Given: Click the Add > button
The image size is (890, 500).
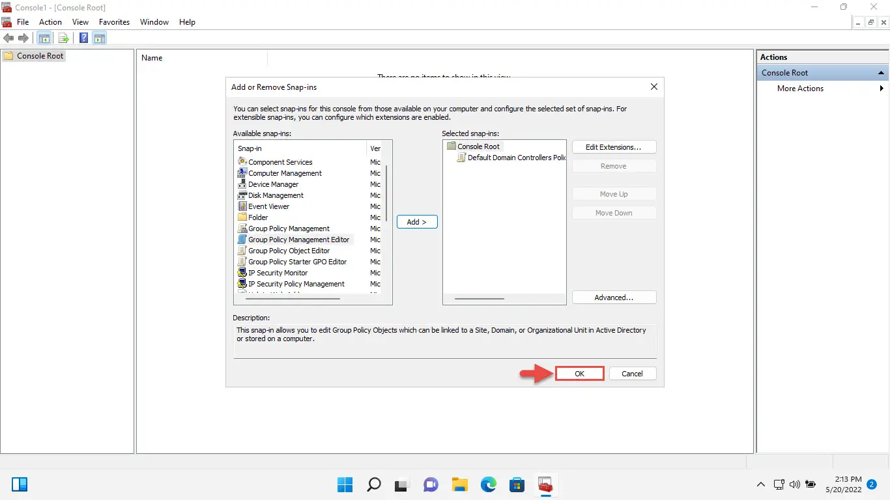Looking at the screenshot, I should [417, 222].
